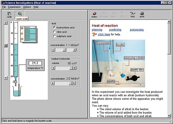Click sodium hydroxide concentration slider thumb

point(70,83)
